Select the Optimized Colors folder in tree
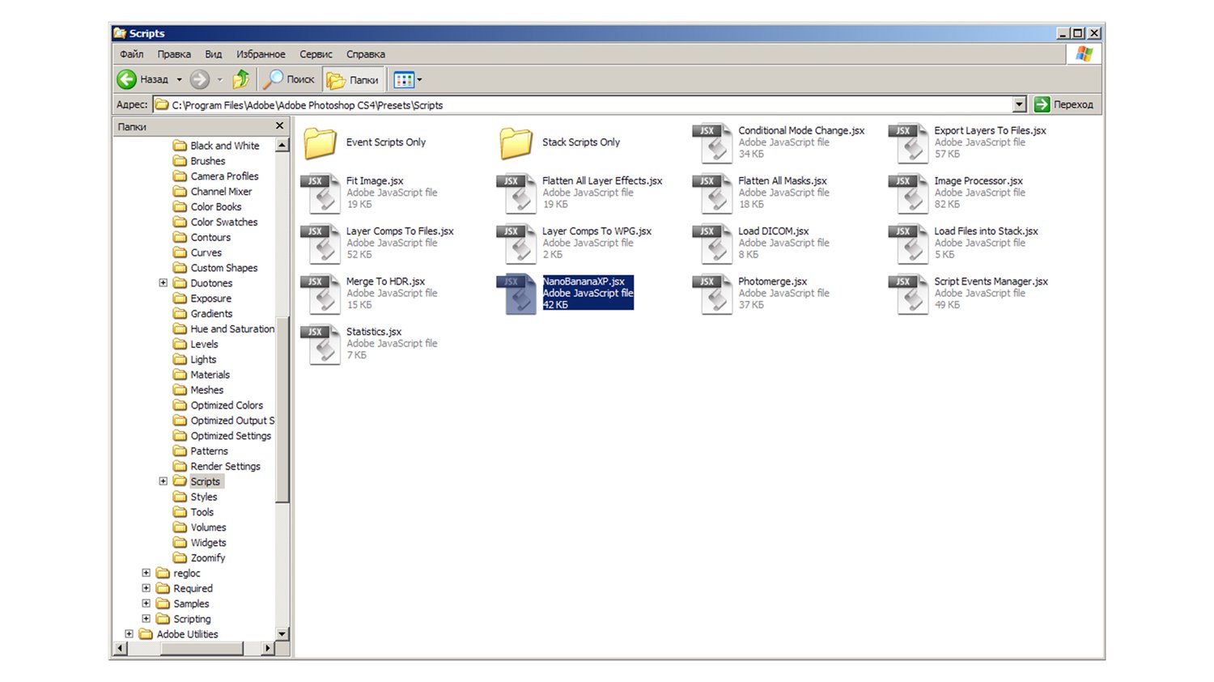 click(219, 405)
